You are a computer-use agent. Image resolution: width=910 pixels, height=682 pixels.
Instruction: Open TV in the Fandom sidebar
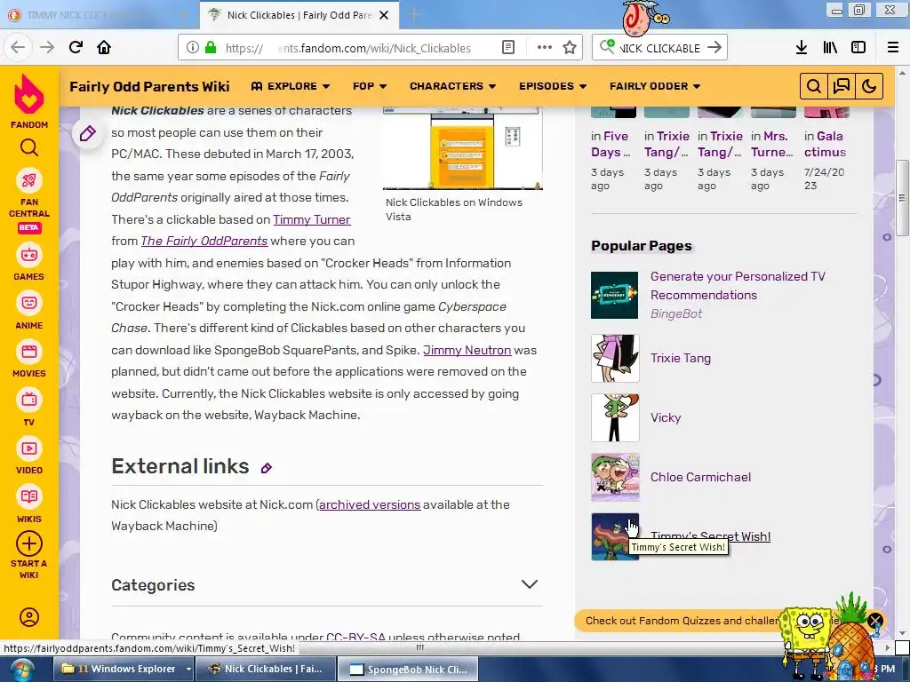pyautogui.click(x=29, y=408)
